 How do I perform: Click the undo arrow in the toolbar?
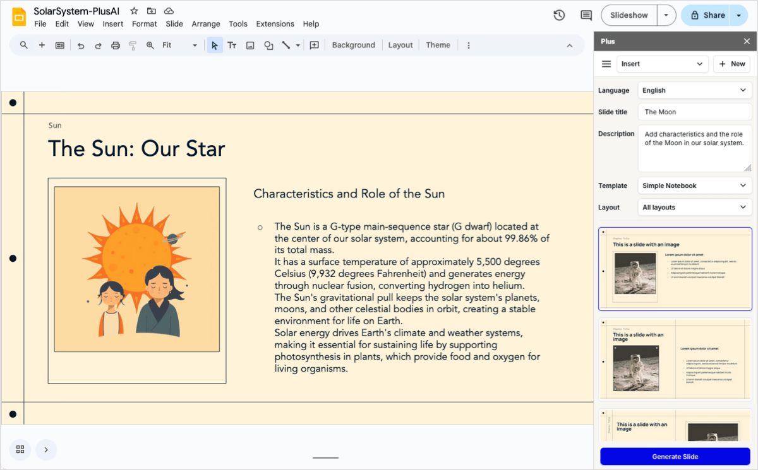[81, 45]
